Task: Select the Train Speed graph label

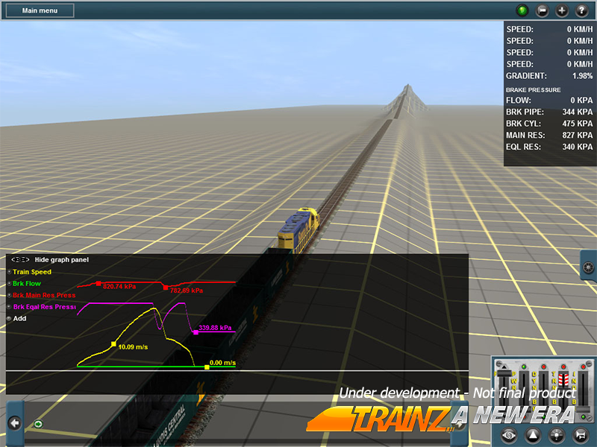Action: (32, 272)
